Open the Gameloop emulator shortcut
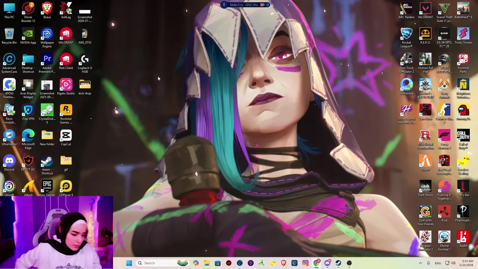478x269 pixels. click(x=406, y=87)
